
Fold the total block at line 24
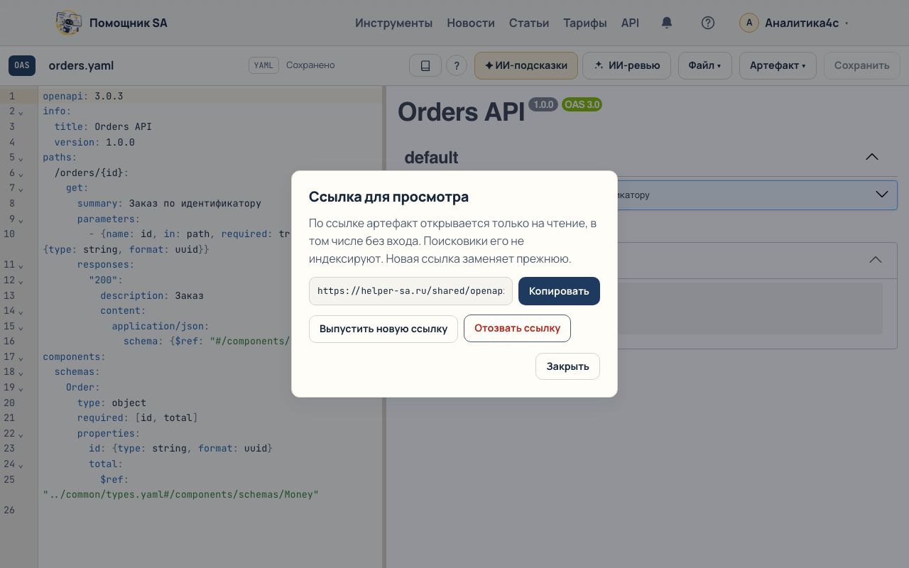(x=21, y=465)
